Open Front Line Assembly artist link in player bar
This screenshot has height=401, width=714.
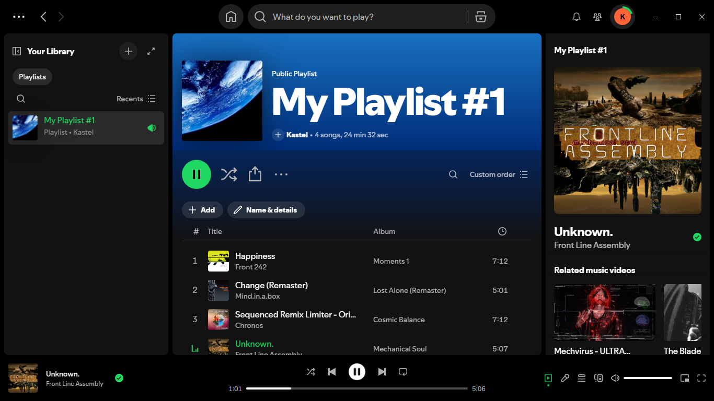[75, 384]
